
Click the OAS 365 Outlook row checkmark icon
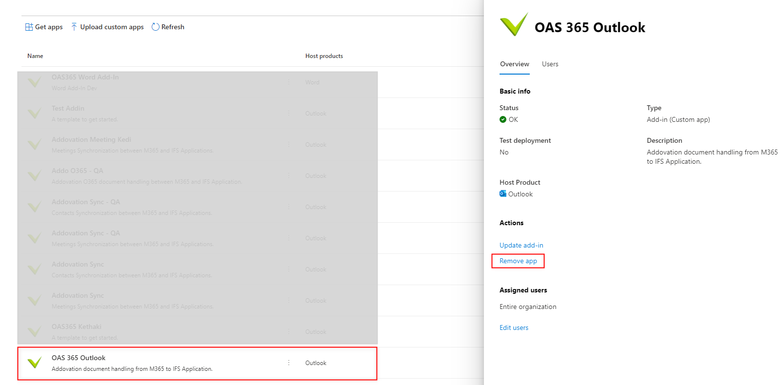pos(35,363)
